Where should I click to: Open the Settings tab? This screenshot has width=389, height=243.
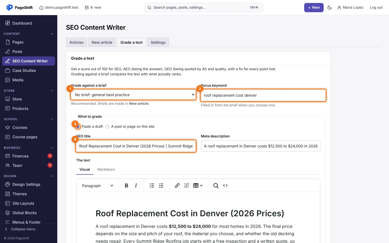pyautogui.click(x=158, y=42)
